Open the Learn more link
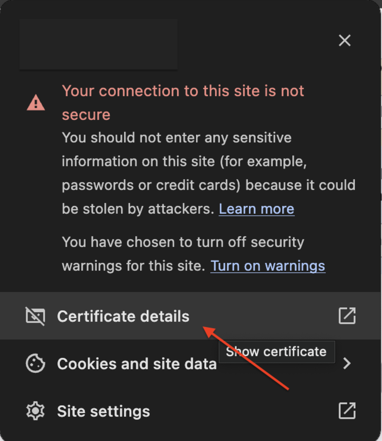Viewport: 382px width, 441px height. 256,209
